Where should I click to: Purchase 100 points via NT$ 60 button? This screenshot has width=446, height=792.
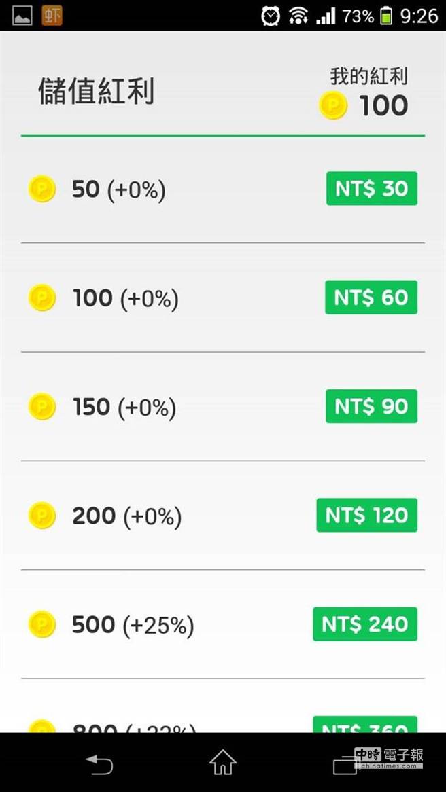pyautogui.click(x=371, y=298)
